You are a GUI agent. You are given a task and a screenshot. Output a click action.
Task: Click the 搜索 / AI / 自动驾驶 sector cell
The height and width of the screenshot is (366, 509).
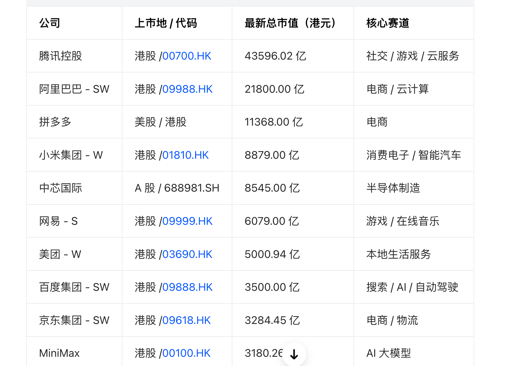[414, 287]
